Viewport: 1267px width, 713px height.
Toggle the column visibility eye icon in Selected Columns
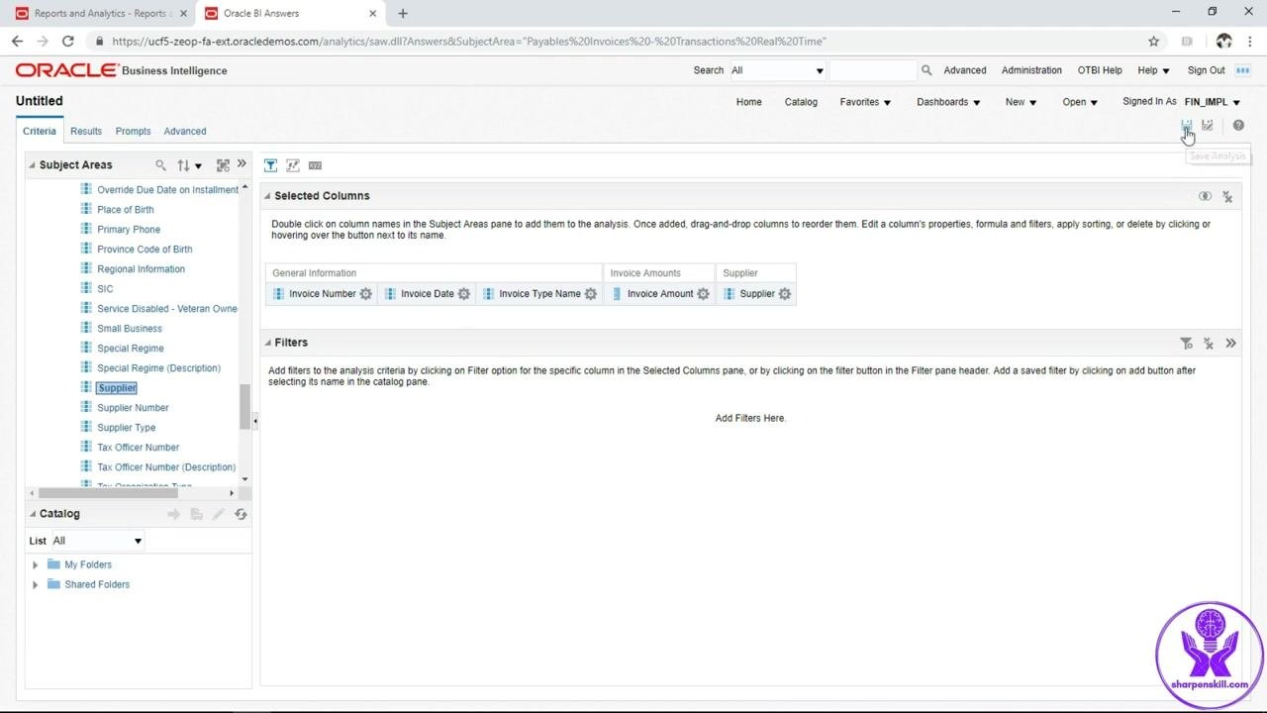(1205, 196)
